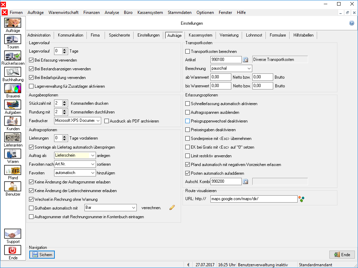Switch to the Administration tab
358x268 pixels.
(x=39, y=35)
